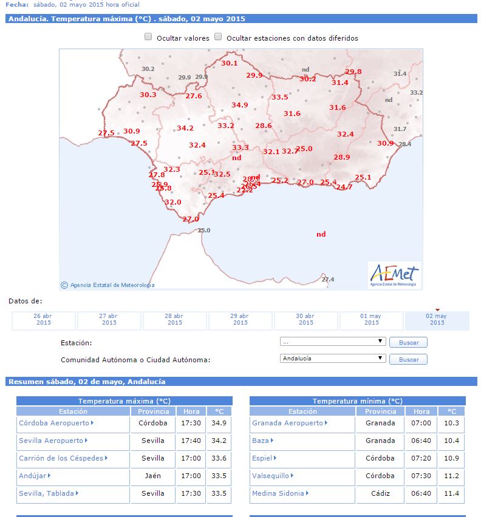Screen dimensions: 481x517
Task: Select the 29 abr 2015 date tab
Action: click(240, 320)
